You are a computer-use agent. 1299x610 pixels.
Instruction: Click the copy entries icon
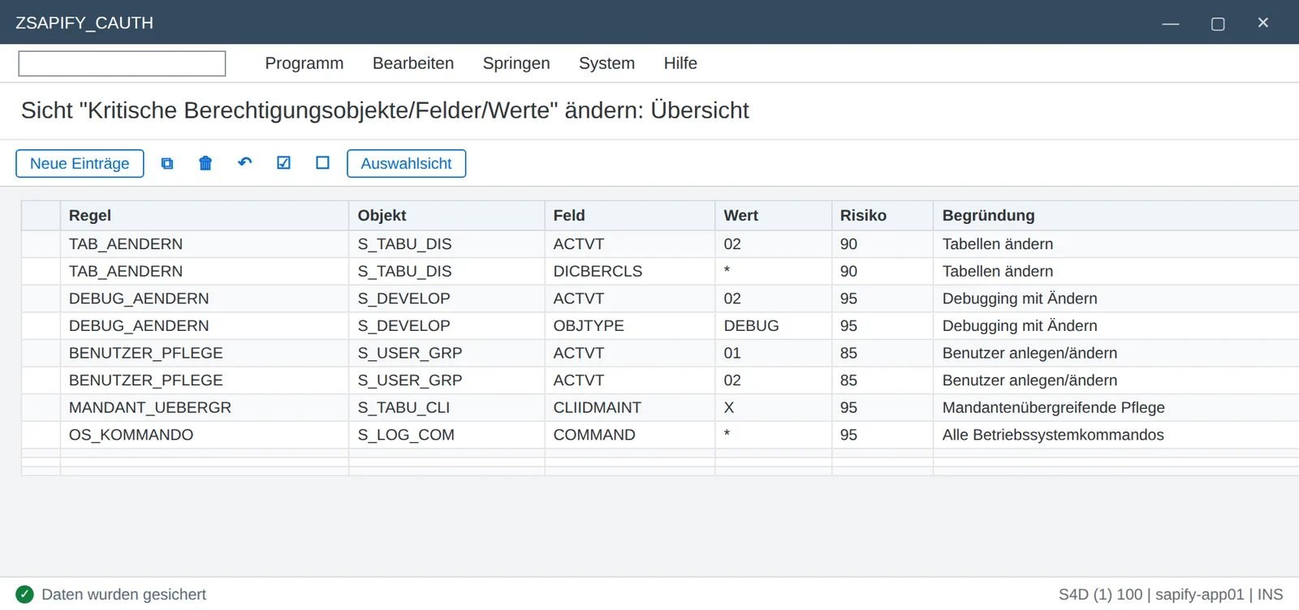pos(167,163)
